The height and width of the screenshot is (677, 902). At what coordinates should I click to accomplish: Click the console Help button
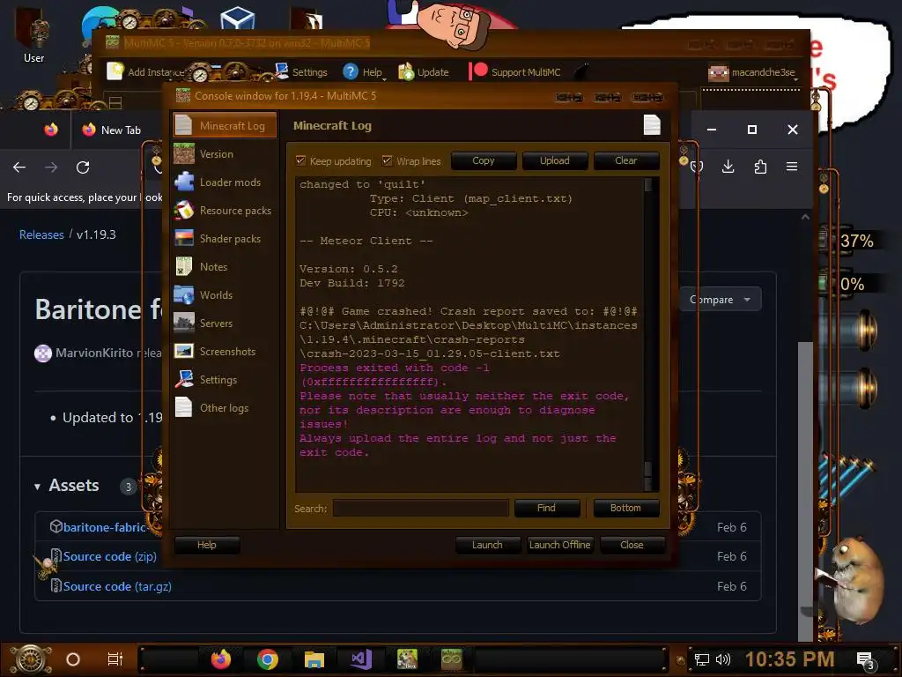pyautogui.click(x=206, y=545)
